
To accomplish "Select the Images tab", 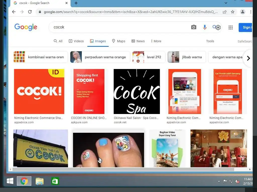I will click(98, 41).
